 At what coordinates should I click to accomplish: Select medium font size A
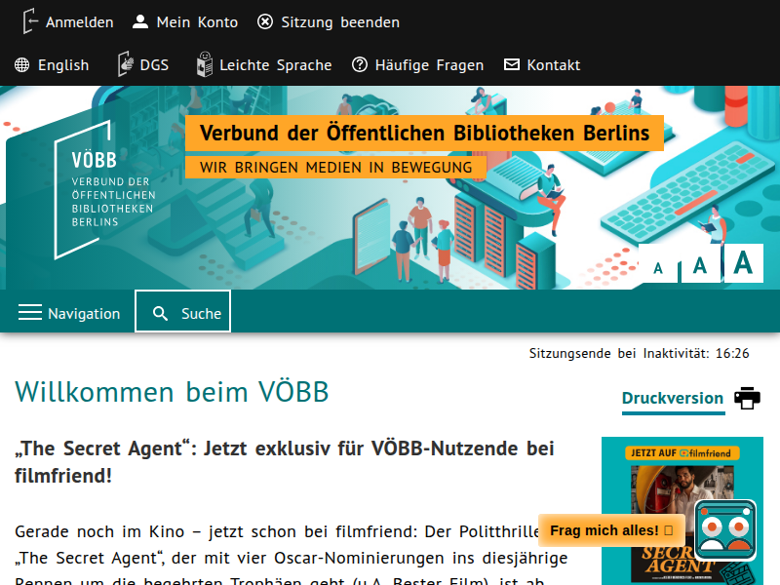click(x=700, y=265)
